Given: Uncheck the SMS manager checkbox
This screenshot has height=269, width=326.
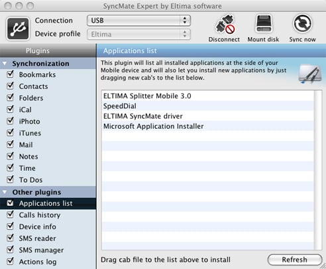Looking at the screenshot, I should pyautogui.click(x=11, y=250).
